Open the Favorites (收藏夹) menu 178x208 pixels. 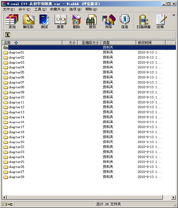pos(58,9)
